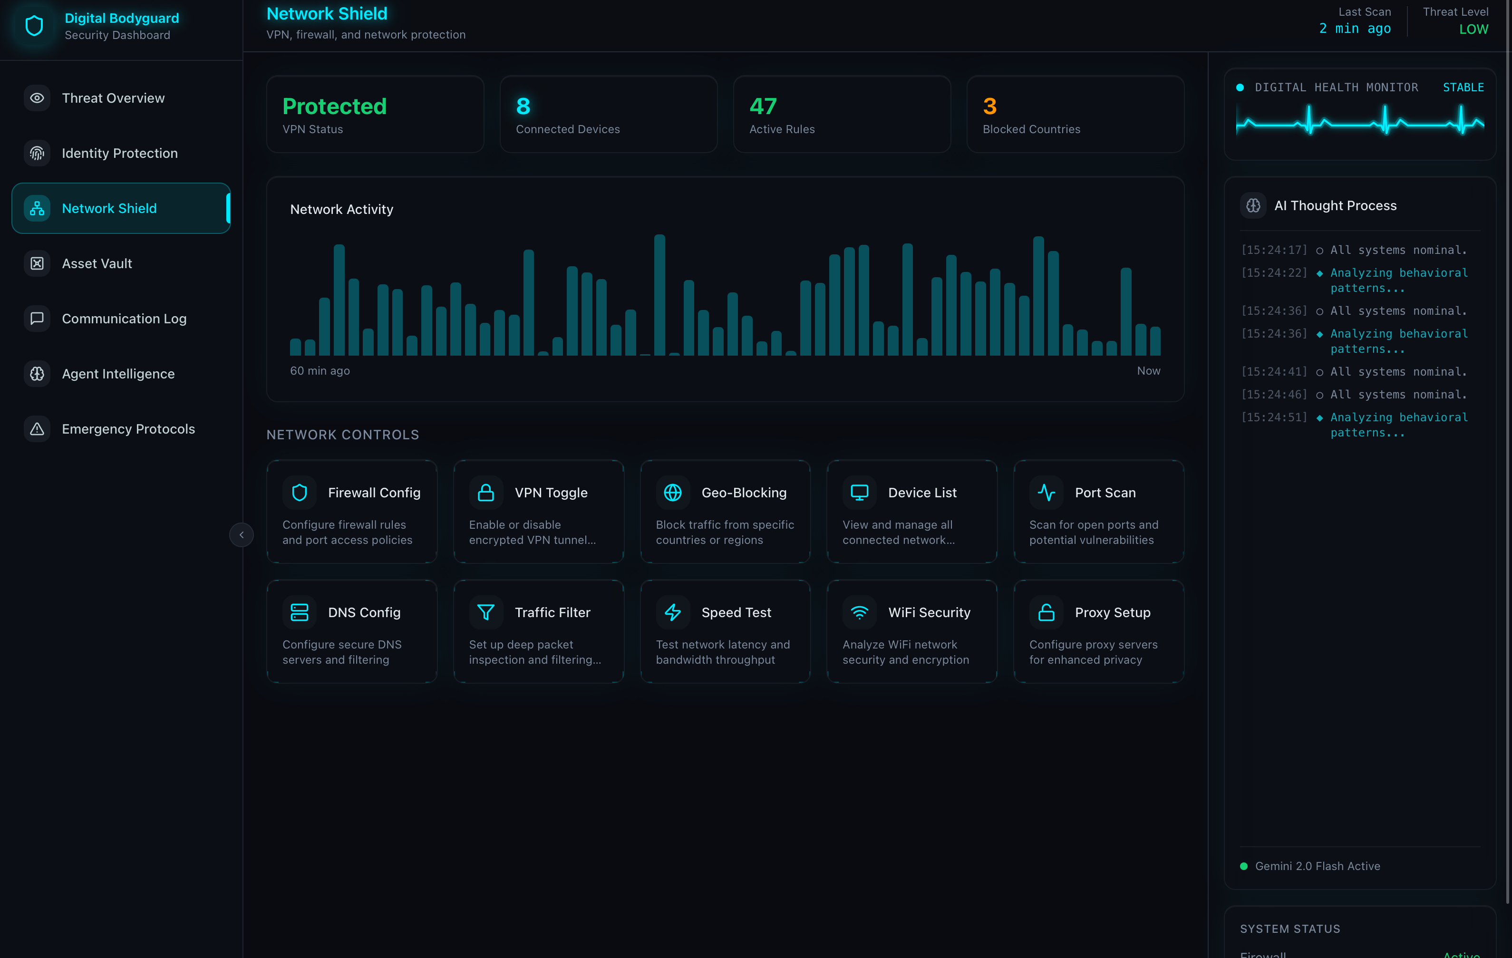
Task: Toggle the VPN via VPN Toggle card
Action: [x=538, y=512]
